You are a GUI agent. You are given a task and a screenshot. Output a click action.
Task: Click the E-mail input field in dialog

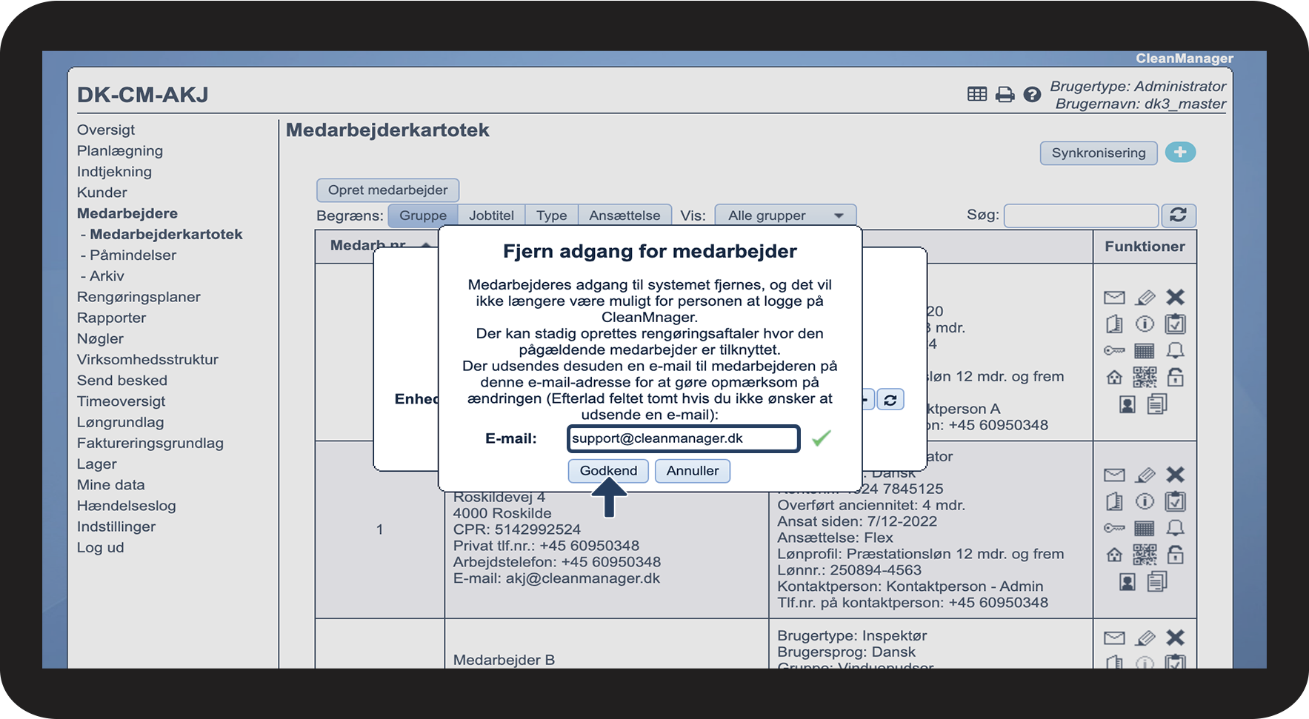[x=683, y=438]
